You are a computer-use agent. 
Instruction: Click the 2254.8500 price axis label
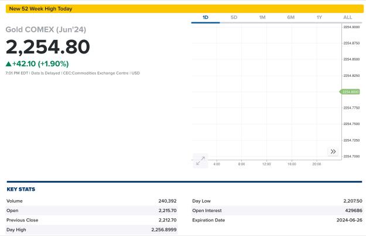[351, 59]
